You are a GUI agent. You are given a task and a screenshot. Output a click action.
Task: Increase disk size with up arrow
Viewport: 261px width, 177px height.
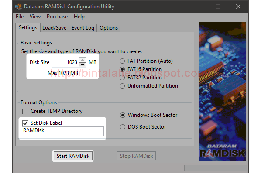click(x=82, y=60)
